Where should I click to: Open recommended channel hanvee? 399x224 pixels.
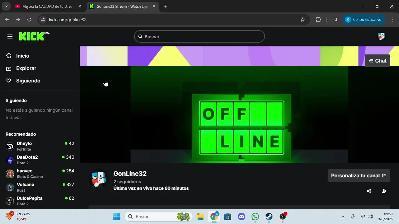tap(40, 174)
